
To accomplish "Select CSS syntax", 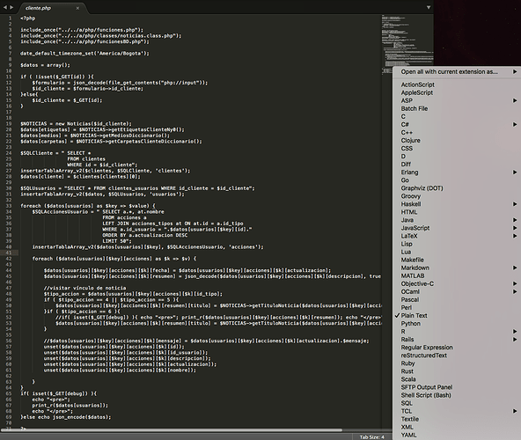I will click(457, 149).
